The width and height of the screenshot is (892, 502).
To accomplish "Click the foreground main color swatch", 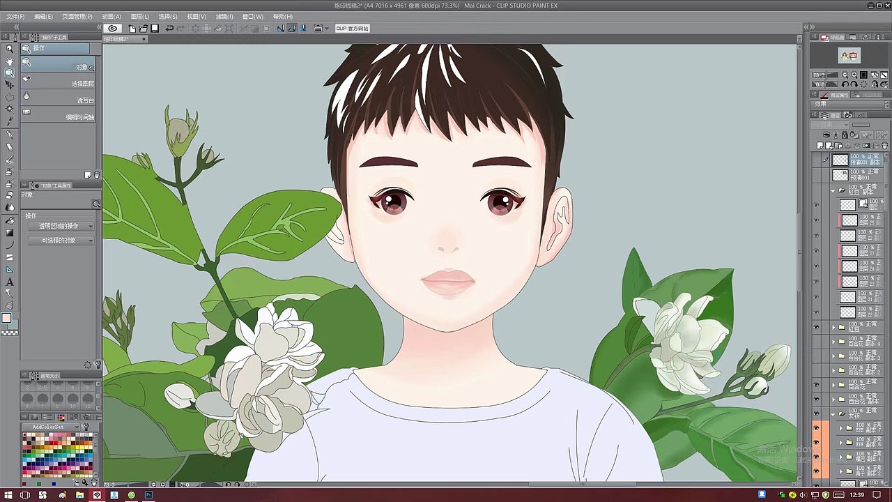I will pyautogui.click(x=6, y=319).
